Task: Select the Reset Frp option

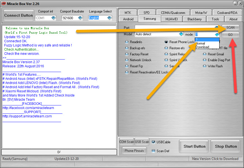Action: tap(127, 66)
